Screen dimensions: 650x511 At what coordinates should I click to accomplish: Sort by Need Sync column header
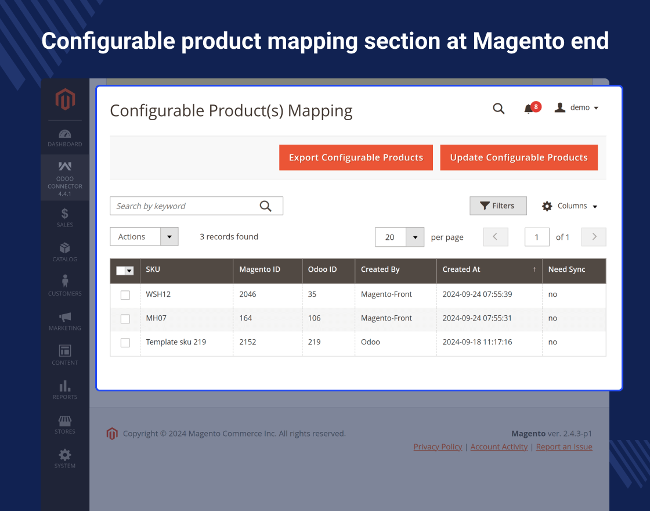574,271
